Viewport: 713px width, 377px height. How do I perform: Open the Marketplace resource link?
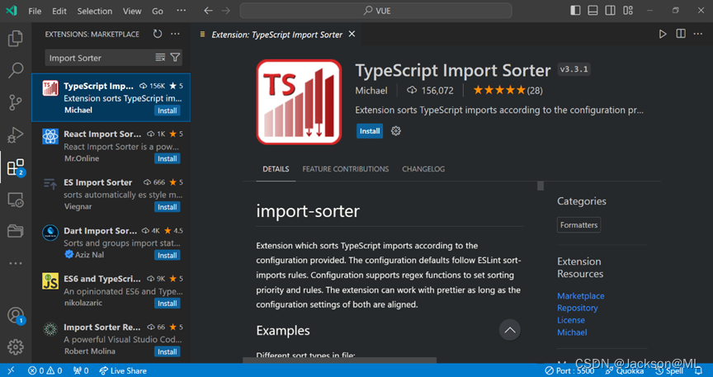(581, 295)
